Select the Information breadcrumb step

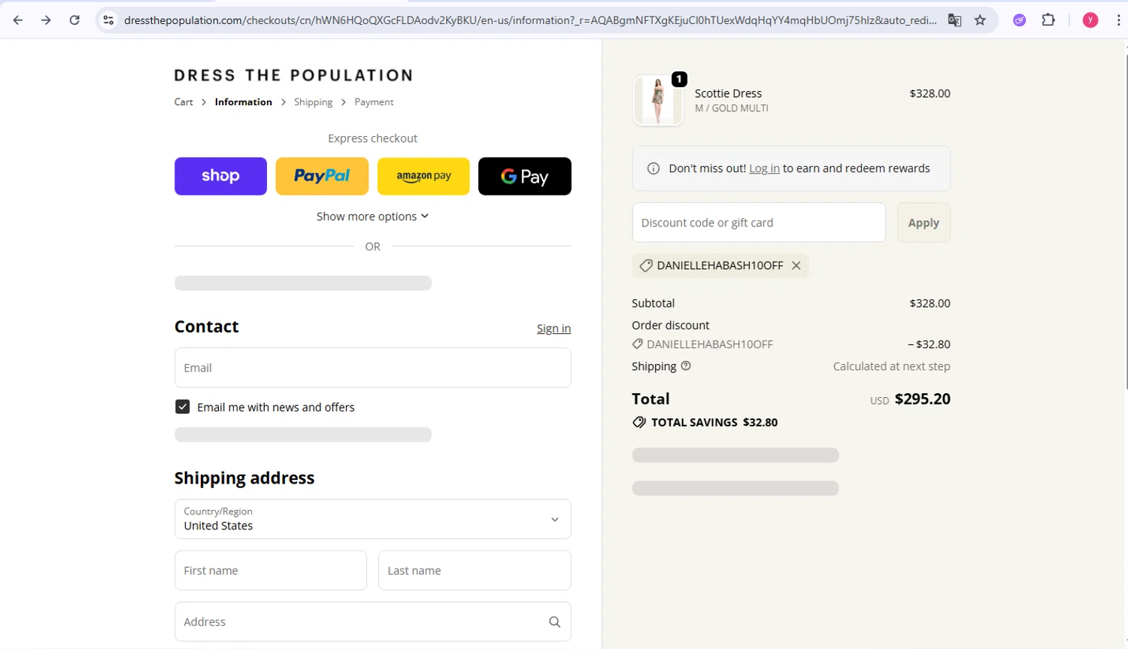pos(244,102)
